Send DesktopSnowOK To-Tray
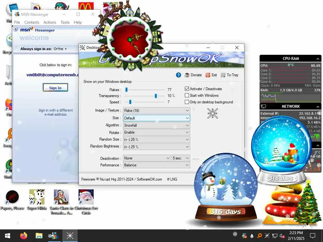This screenshot has height=242, width=323. coord(230,75)
